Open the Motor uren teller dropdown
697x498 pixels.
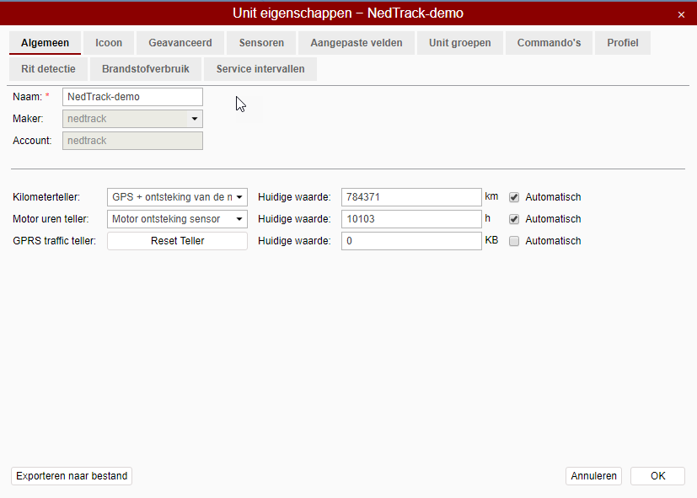click(x=177, y=218)
